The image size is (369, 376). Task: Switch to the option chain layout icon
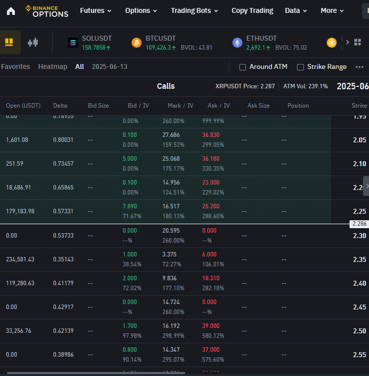[9, 42]
